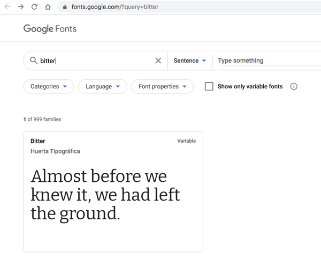Image resolution: width=321 pixels, height=276 pixels.
Task: Open the variable fonts info icon
Action: (294, 87)
